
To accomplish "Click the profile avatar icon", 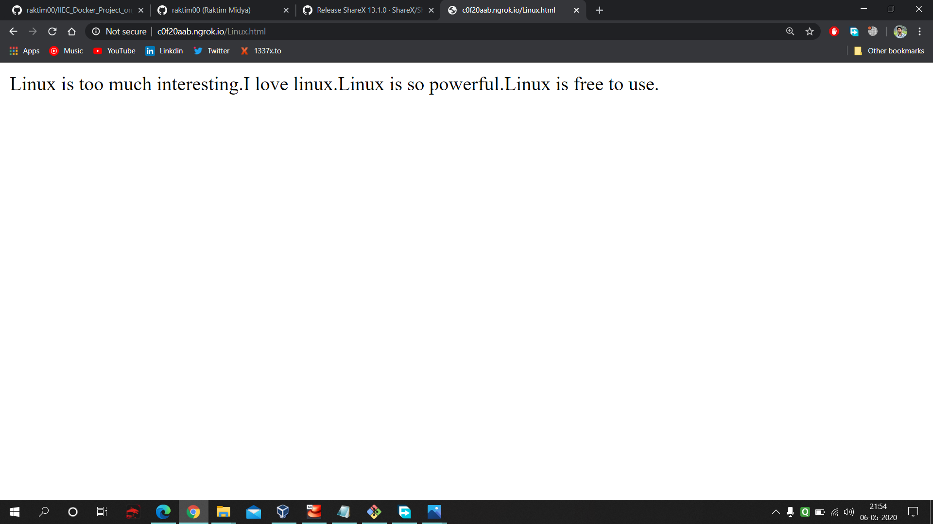I will [x=900, y=32].
